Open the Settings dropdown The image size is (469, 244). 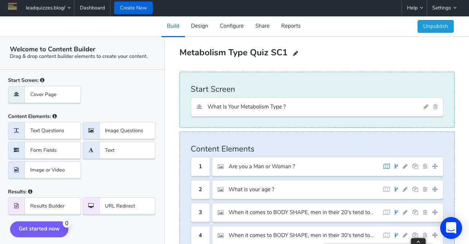point(444,7)
